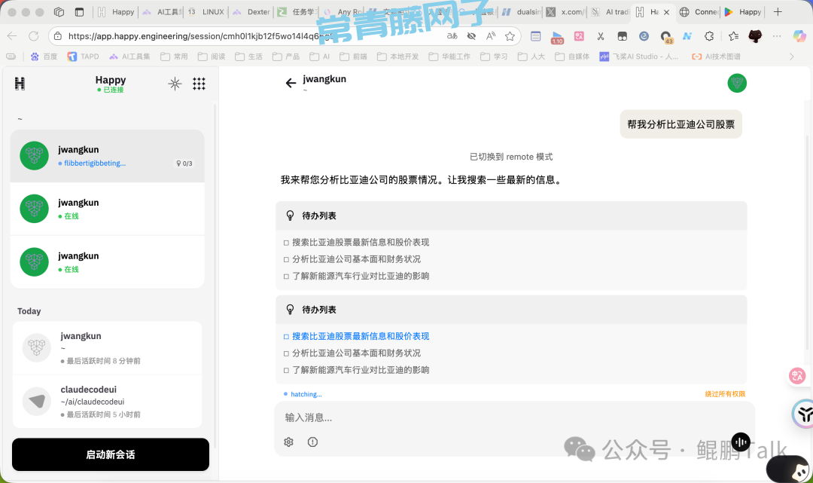The width and height of the screenshot is (813, 483).
Task: Open message settings gear icon
Action: 288,442
